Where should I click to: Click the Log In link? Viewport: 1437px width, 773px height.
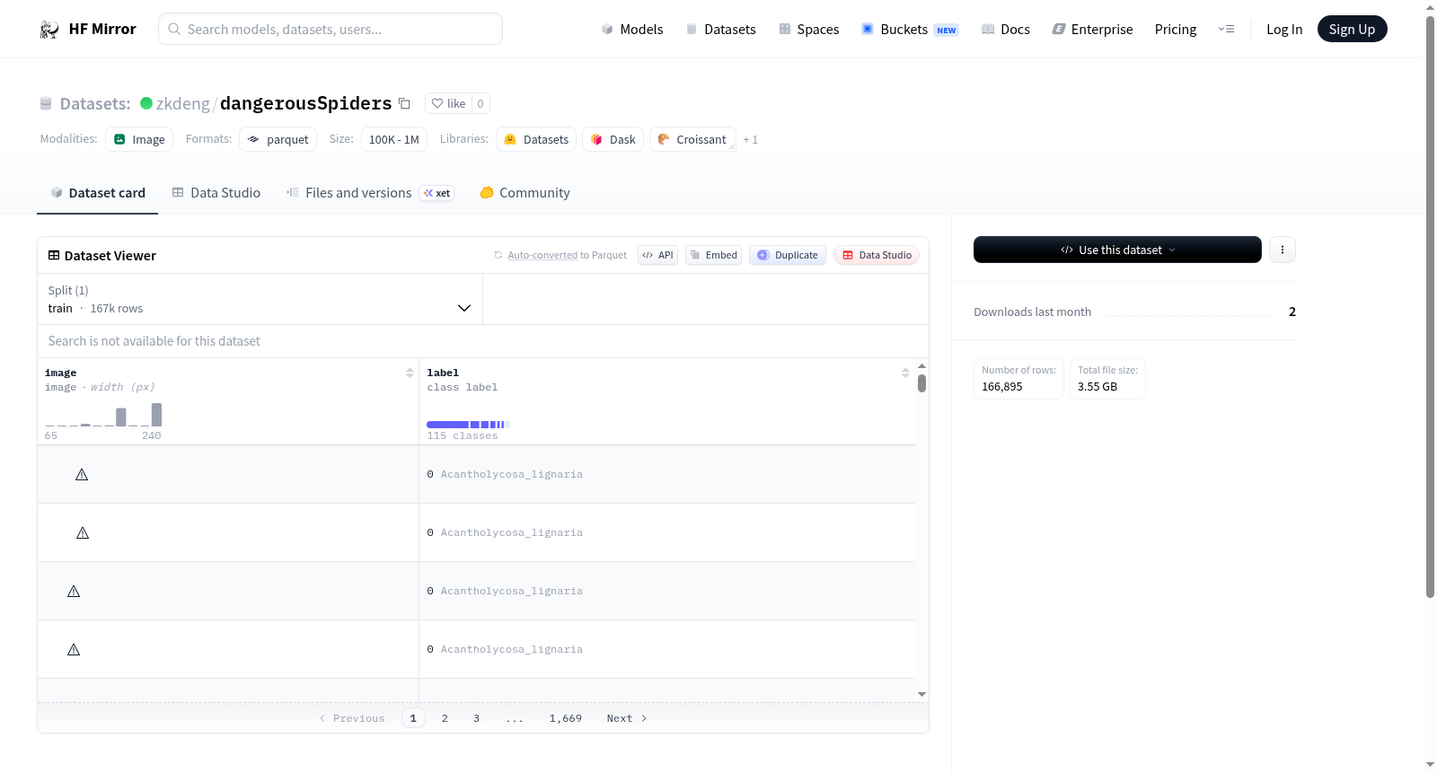pos(1284,29)
